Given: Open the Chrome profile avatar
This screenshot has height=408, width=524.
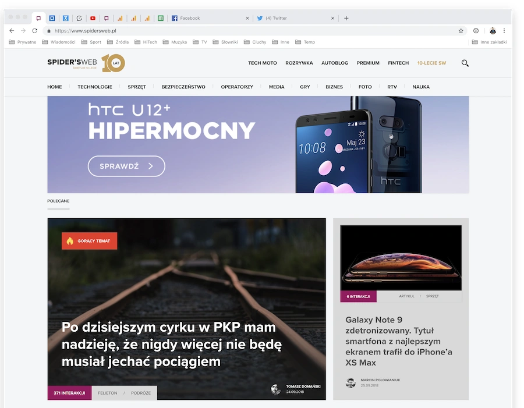Looking at the screenshot, I should pos(493,31).
